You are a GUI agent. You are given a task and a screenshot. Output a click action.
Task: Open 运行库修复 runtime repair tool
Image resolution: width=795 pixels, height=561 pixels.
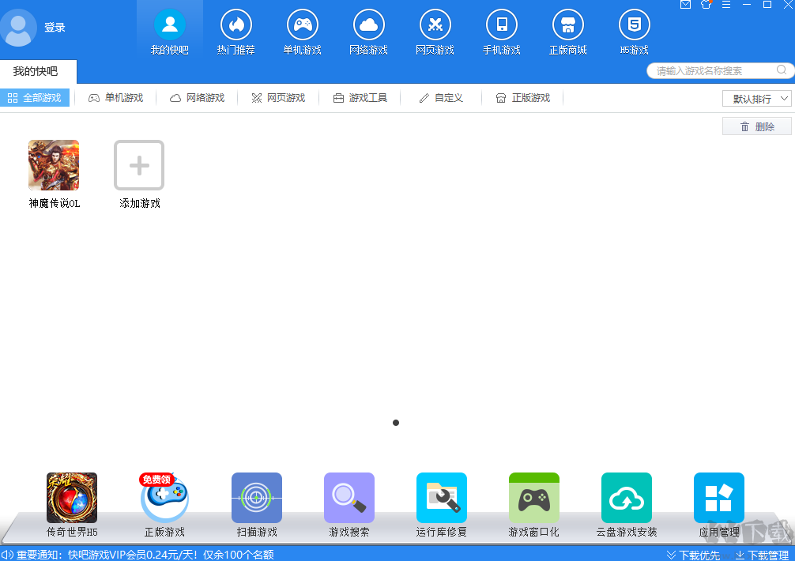pyautogui.click(x=441, y=498)
